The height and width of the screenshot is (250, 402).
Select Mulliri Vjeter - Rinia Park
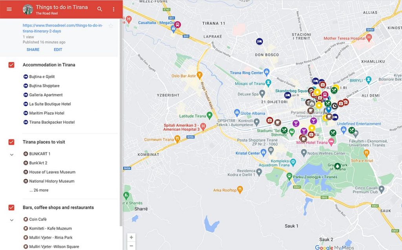tap(51, 237)
